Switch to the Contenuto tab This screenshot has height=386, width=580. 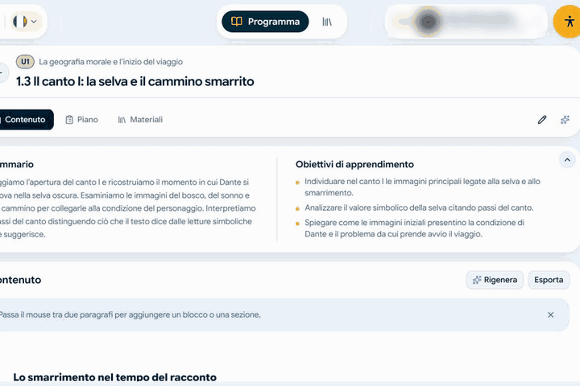(25, 120)
